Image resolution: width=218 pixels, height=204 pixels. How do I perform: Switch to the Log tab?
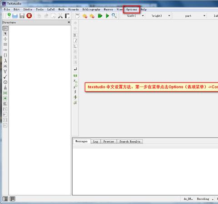pos(95,142)
